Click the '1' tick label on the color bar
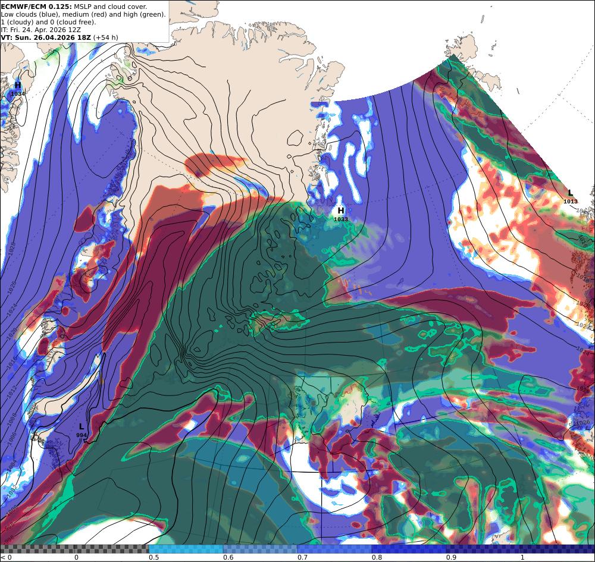Viewport: 595px width, 562px height. pyautogui.click(x=522, y=557)
